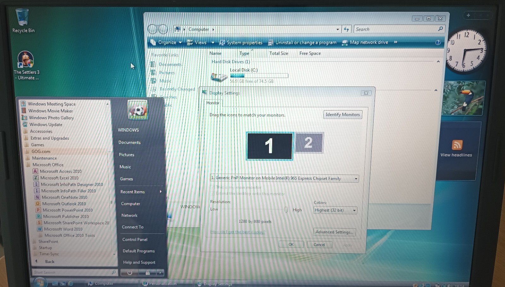Open Microsoft InfoPath Filler 2010
Image resolution: width=505 pixels, height=287 pixels.
(68, 191)
